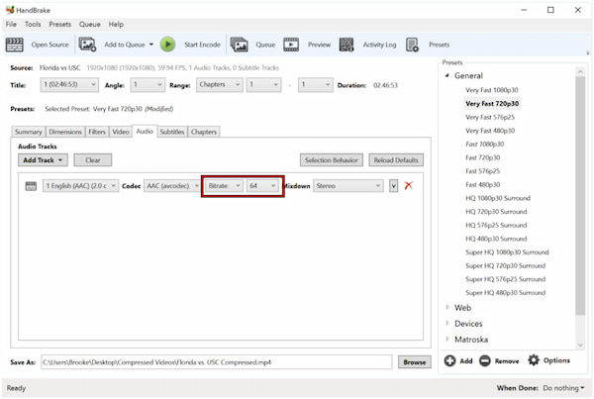This screenshot has width=594, height=399.
Task: Switch to the Filters tab
Action: [97, 132]
